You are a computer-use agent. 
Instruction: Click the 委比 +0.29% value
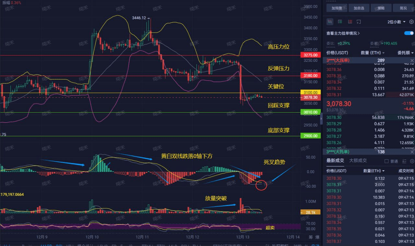coord(344,43)
